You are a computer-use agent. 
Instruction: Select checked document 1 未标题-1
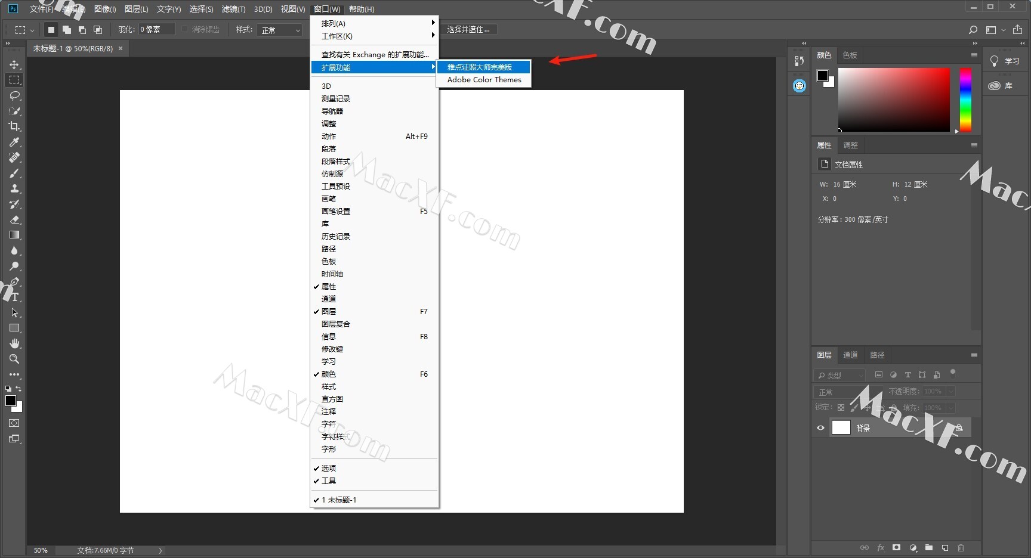(x=375, y=500)
